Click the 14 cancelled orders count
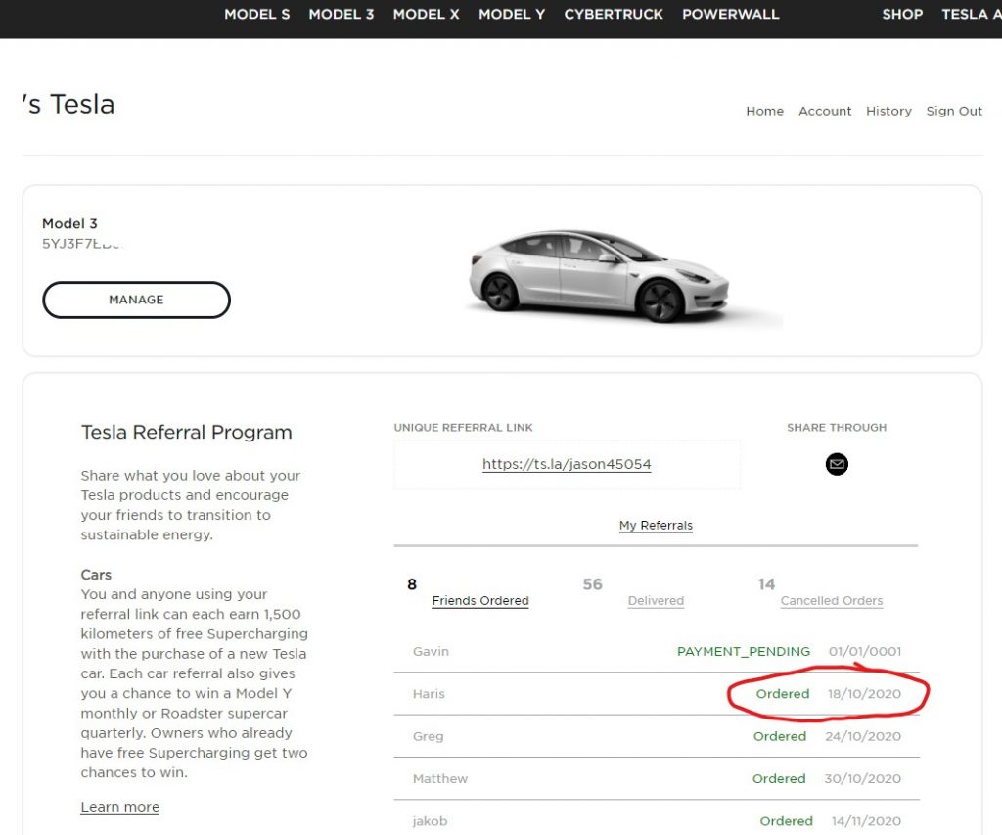1002x835 pixels. [x=766, y=584]
